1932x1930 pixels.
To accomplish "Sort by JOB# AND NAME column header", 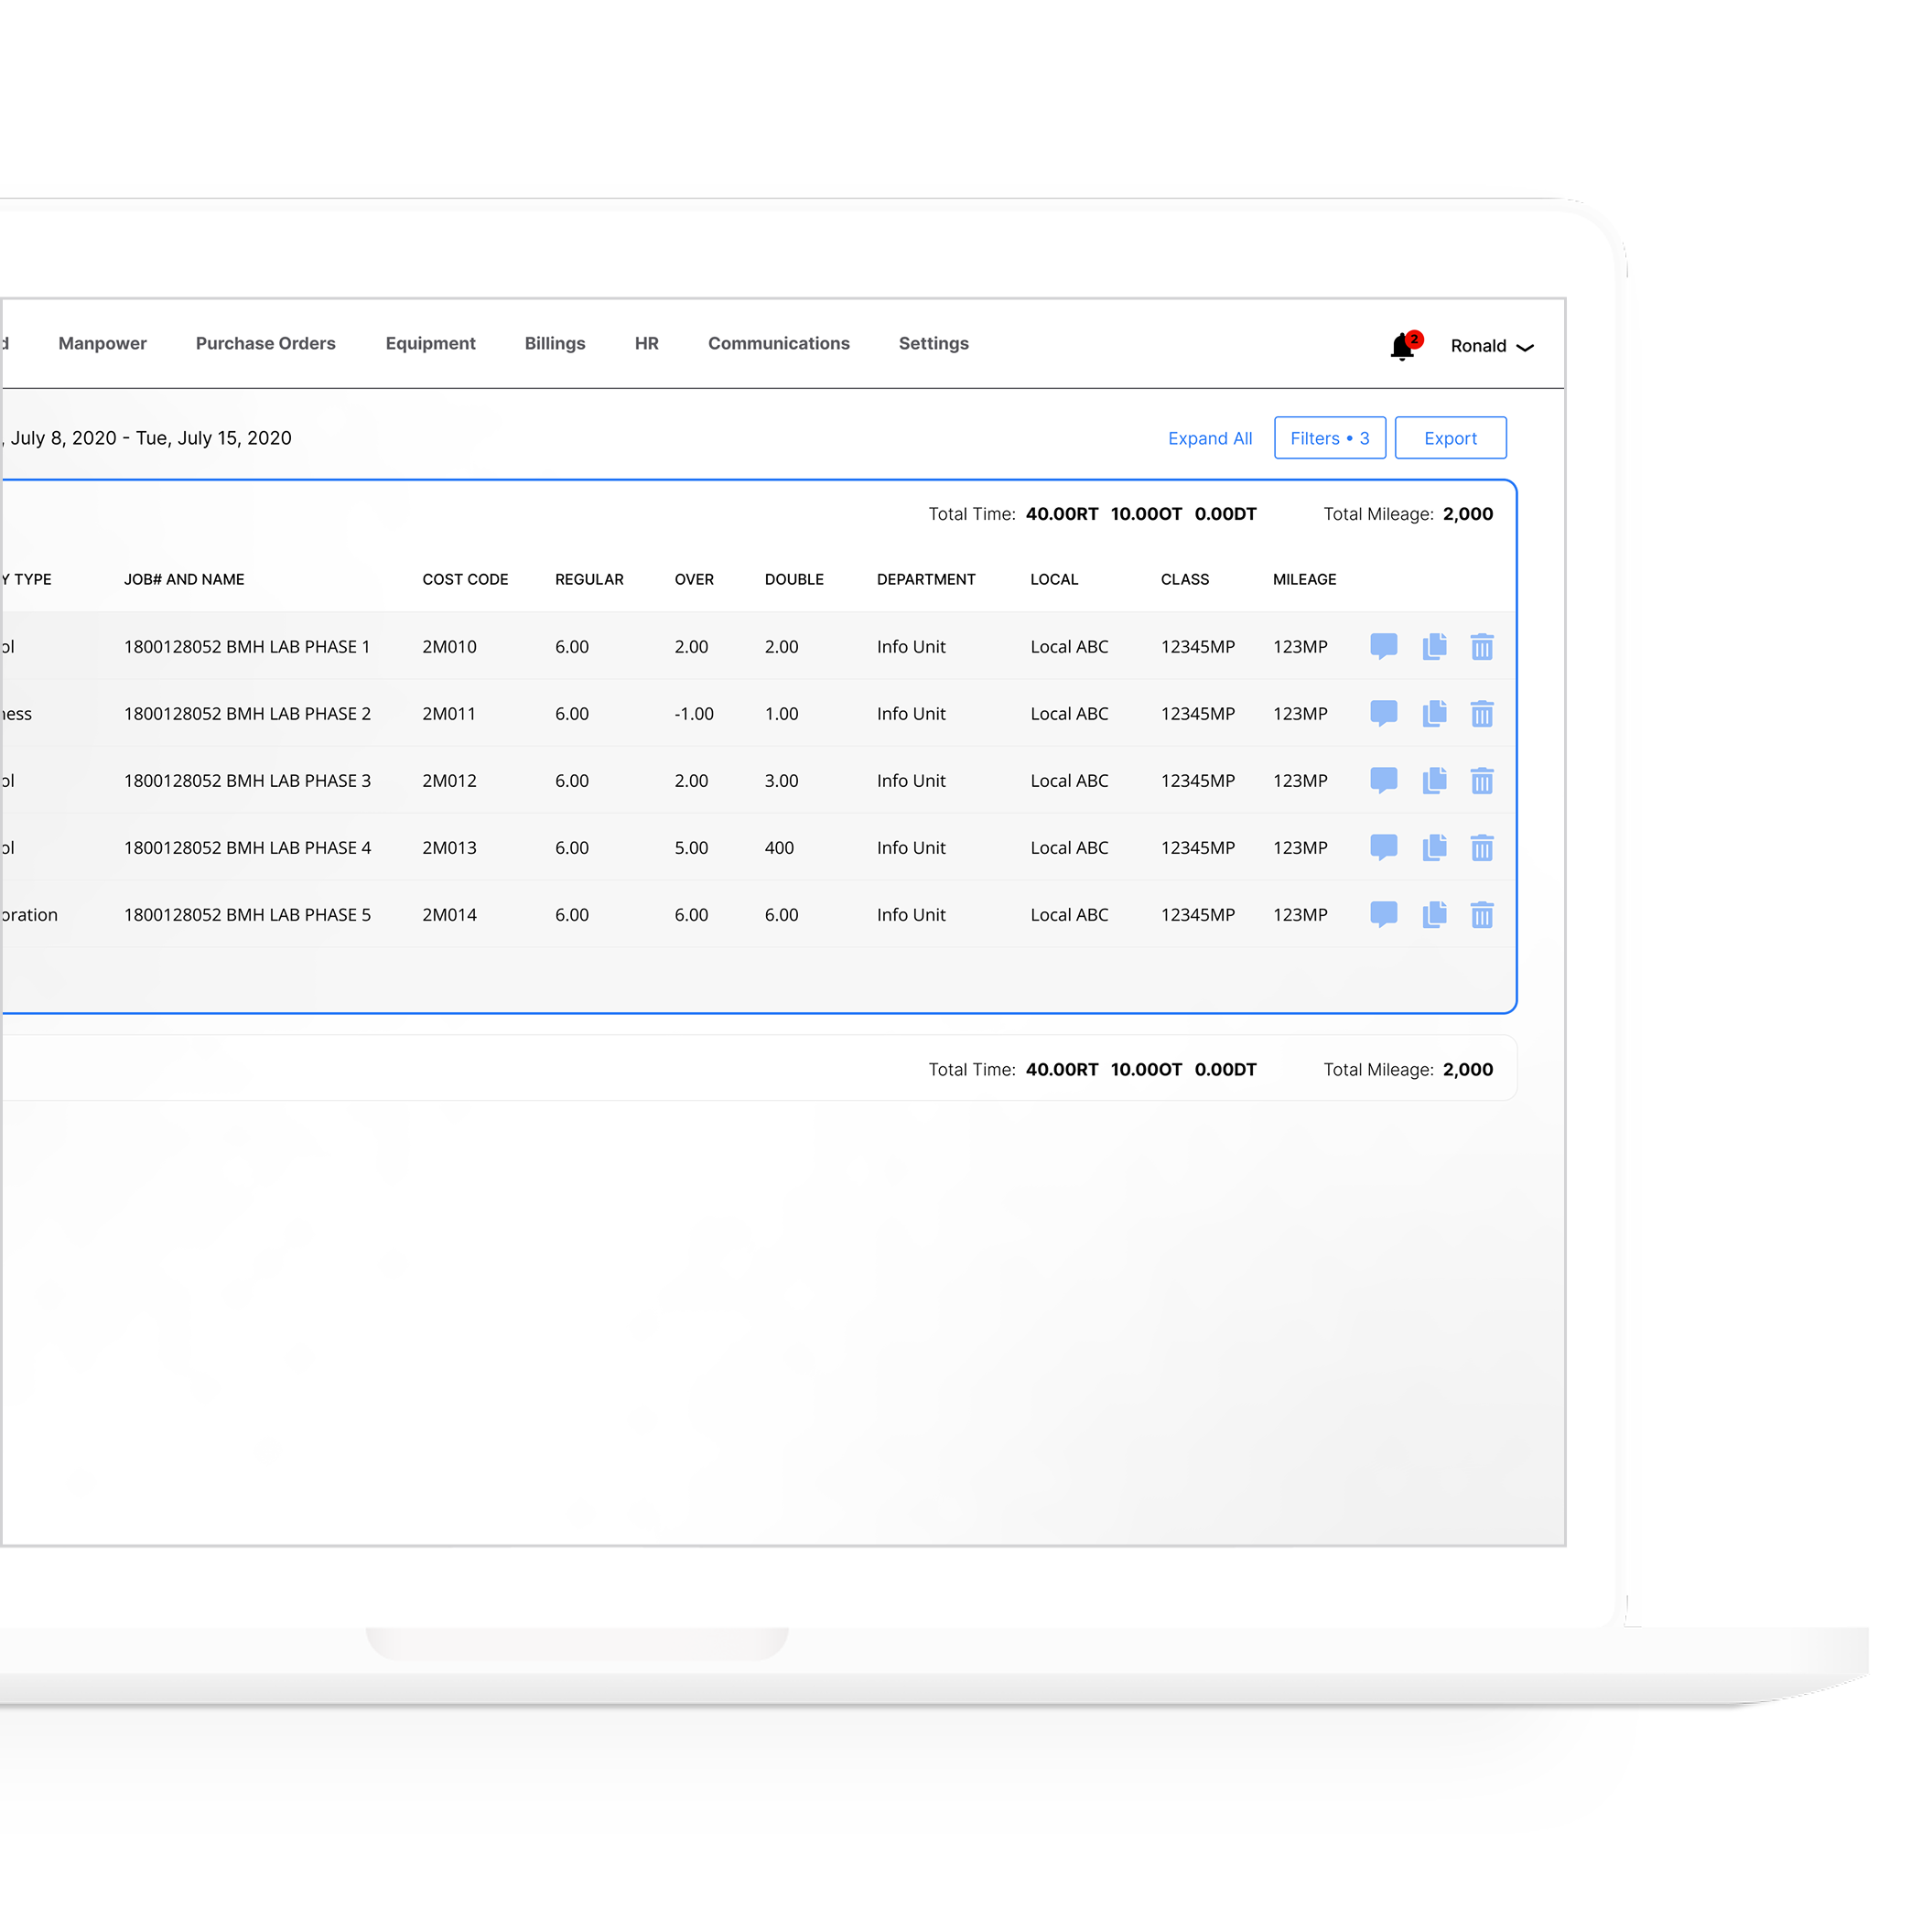I will [x=184, y=580].
